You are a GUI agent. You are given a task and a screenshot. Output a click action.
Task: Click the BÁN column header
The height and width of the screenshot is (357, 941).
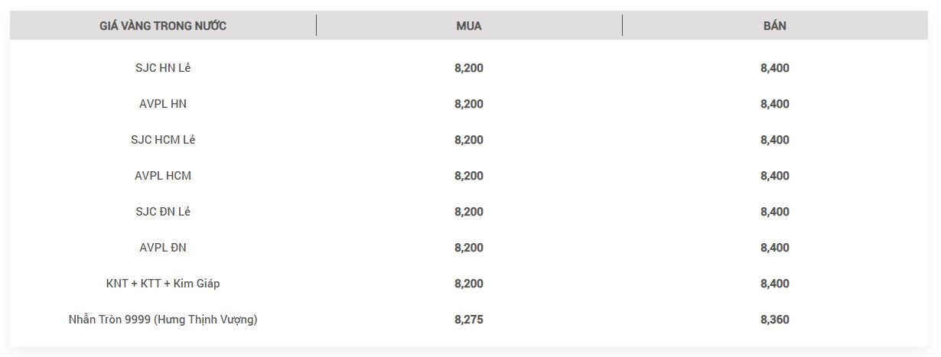775,26
